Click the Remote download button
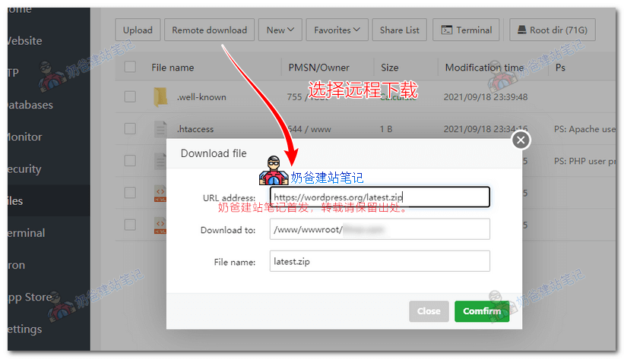Image resolution: width=624 pixels, height=359 pixels. click(x=209, y=30)
